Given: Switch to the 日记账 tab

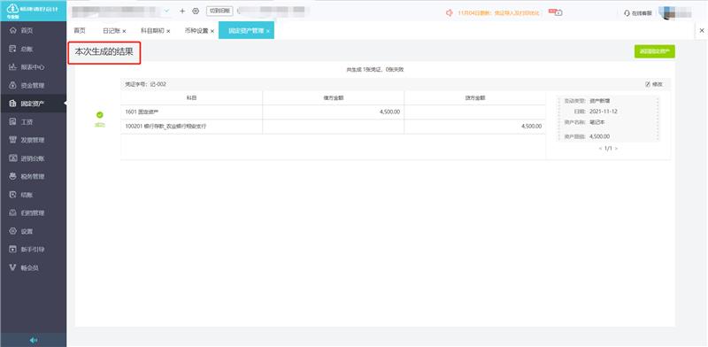Looking at the screenshot, I should [112, 31].
